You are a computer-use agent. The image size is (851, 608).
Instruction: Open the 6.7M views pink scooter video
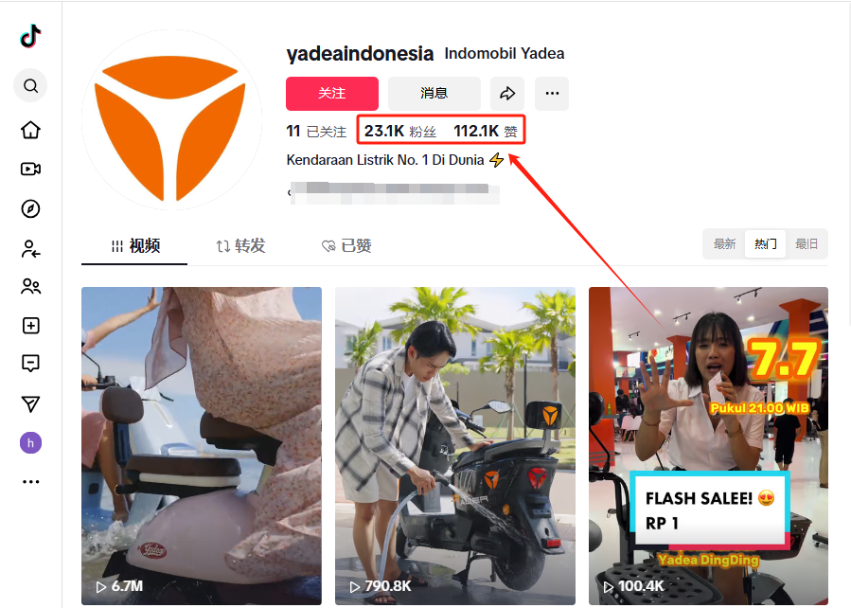(202, 446)
